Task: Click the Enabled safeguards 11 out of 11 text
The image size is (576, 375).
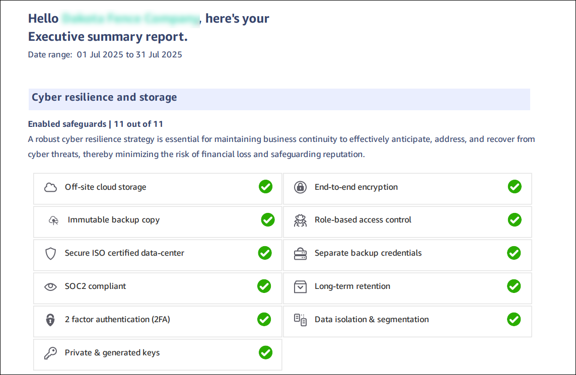Action: [x=96, y=124]
